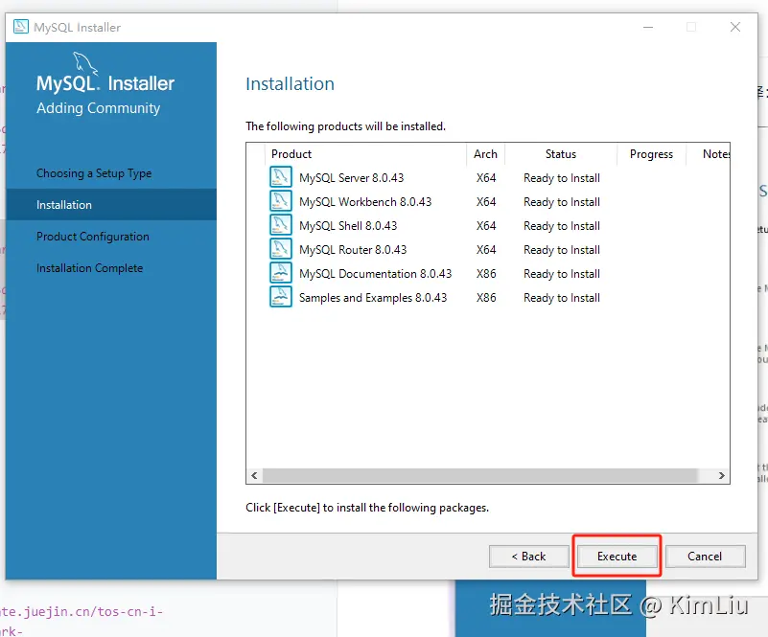This screenshot has height=637, width=768.
Task: Click the Samples and Examples 8.0.43 icon
Action: point(281,297)
